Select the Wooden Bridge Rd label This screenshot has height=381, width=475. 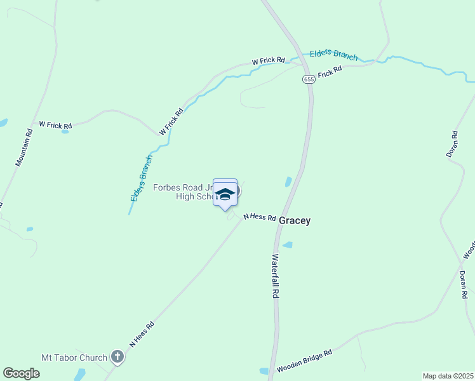tap(304, 361)
